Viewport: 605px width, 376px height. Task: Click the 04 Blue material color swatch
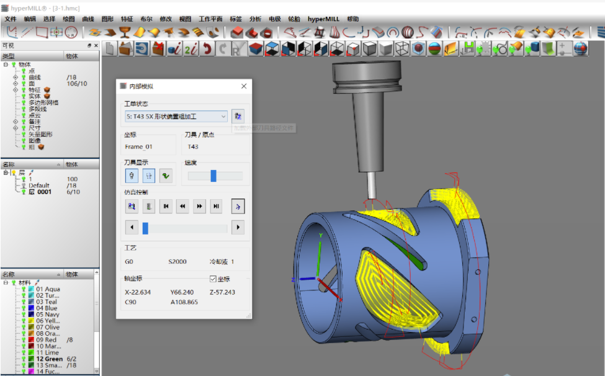coord(31,308)
